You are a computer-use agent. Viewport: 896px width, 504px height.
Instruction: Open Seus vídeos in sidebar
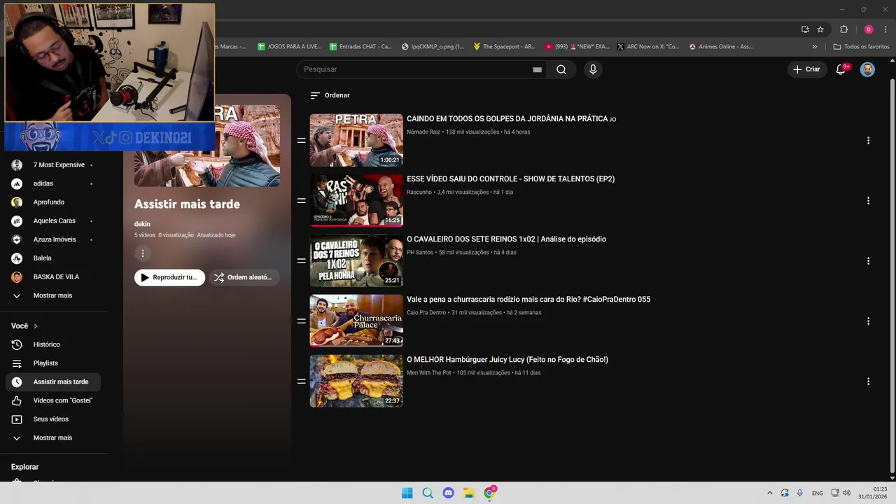point(53,419)
